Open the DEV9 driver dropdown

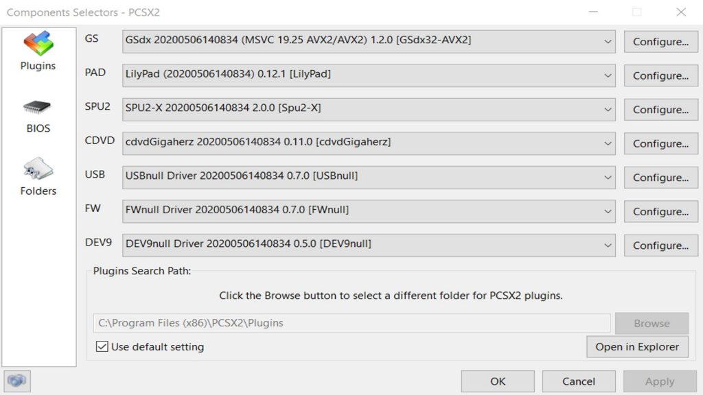click(x=607, y=245)
